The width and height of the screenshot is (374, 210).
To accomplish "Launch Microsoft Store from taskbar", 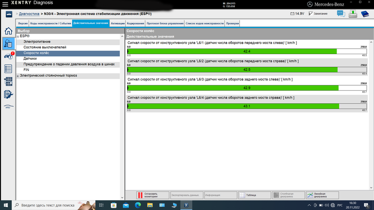I will (x=114, y=205).
